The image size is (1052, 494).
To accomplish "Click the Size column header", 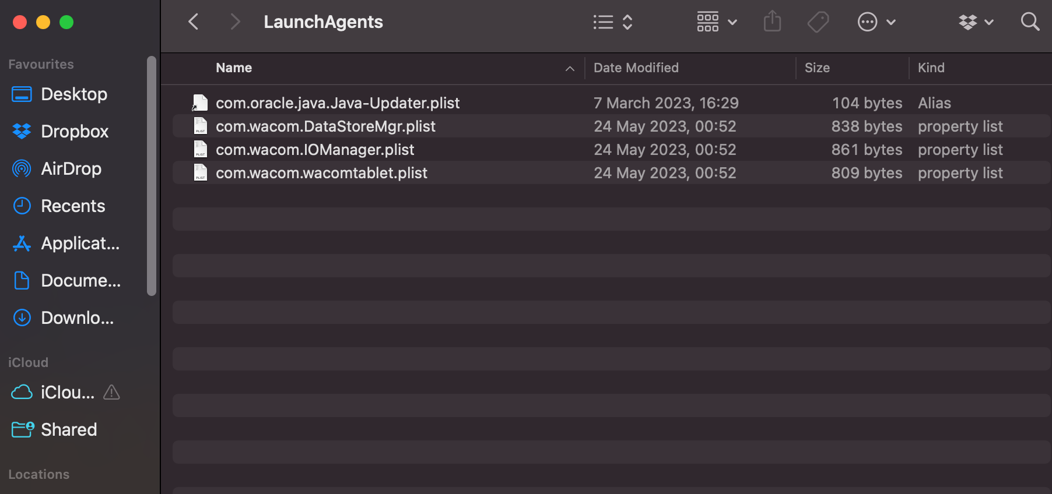I will [x=816, y=68].
